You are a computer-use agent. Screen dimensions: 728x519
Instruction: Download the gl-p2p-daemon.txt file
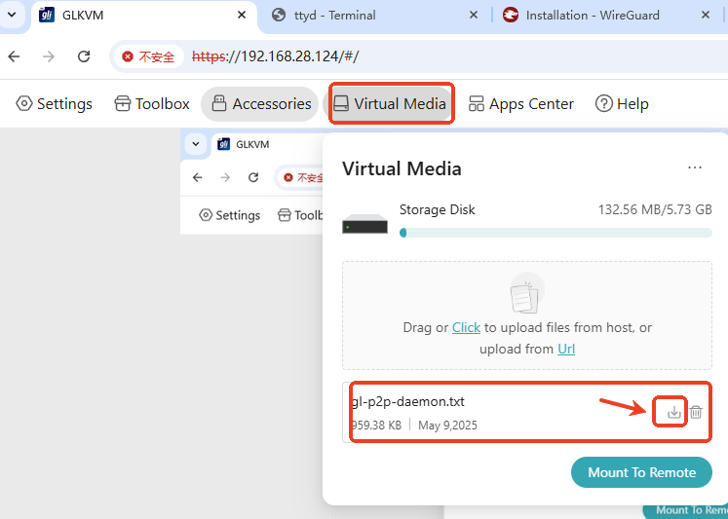(x=673, y=412)
